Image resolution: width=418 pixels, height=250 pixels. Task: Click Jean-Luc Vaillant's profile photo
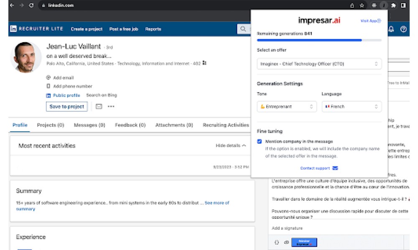click(25, 57)
